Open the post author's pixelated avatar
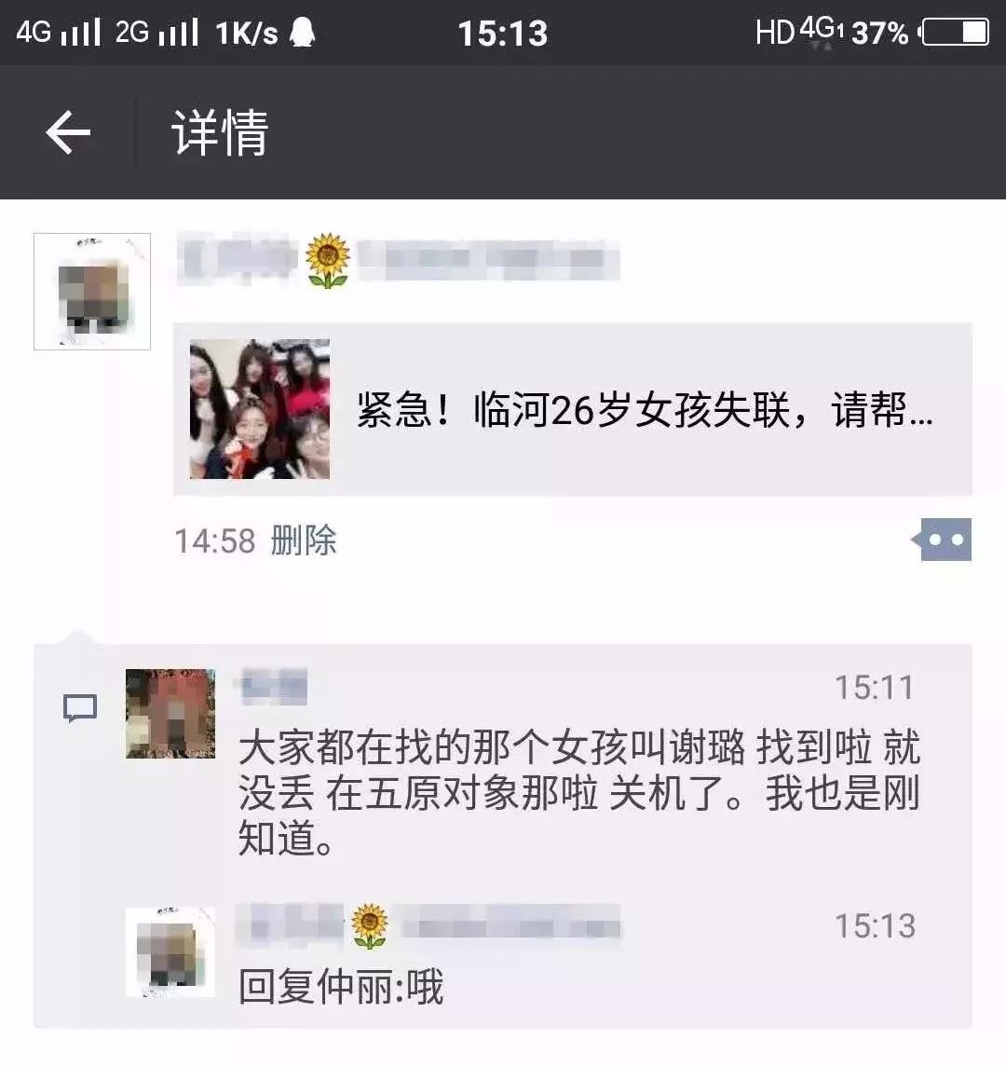The image size is (1006, 1067). [x=92, y=292]
